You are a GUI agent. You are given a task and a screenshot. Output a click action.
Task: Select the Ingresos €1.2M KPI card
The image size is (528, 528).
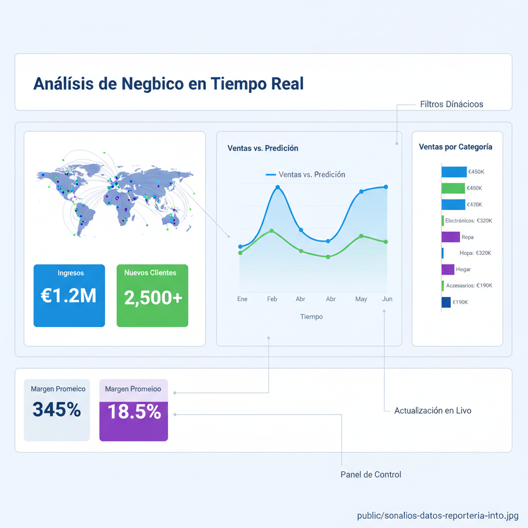coord(69,295)
